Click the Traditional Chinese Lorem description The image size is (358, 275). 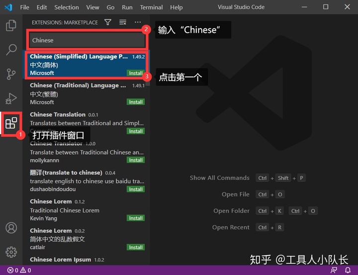pos(65,210)
